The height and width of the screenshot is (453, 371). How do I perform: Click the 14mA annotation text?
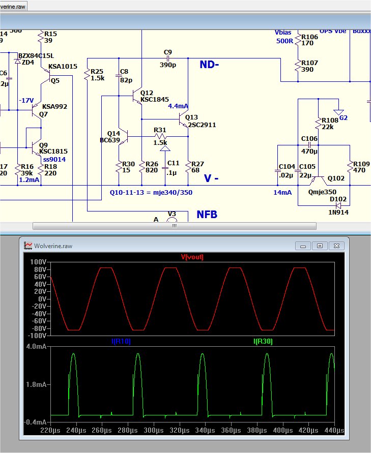pyautogui.click(x=282, y=192)
